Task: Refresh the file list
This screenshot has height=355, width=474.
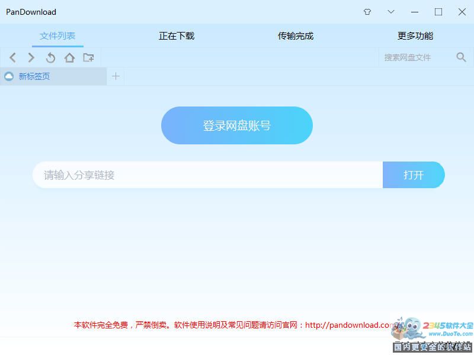Action: click(50, 57)
